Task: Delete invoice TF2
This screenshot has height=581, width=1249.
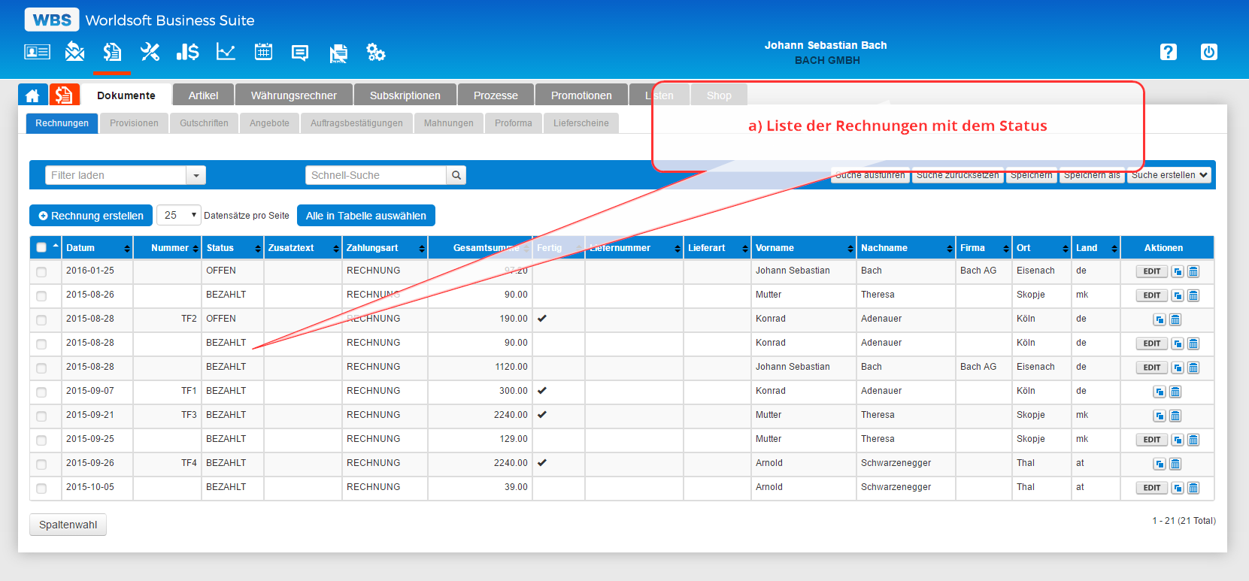Action: [1175, 319]
